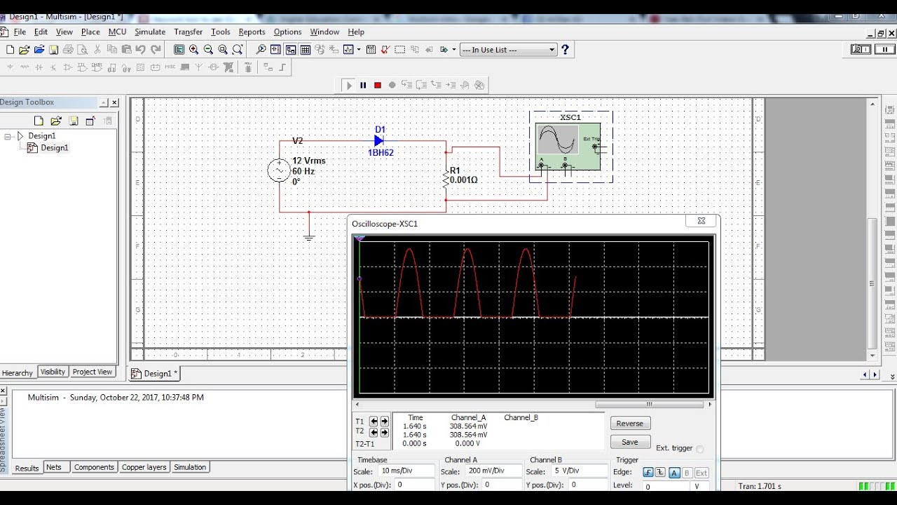The width and height of the screenshot is (897, 505).
Task: Place a basic resistor component
Action: point(25,67)
